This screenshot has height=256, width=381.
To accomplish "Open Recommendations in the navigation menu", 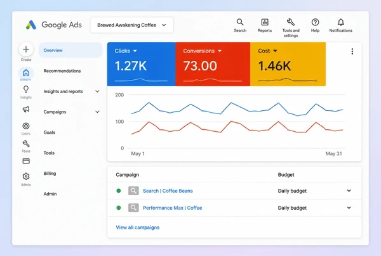I will (x=62, y=71).
